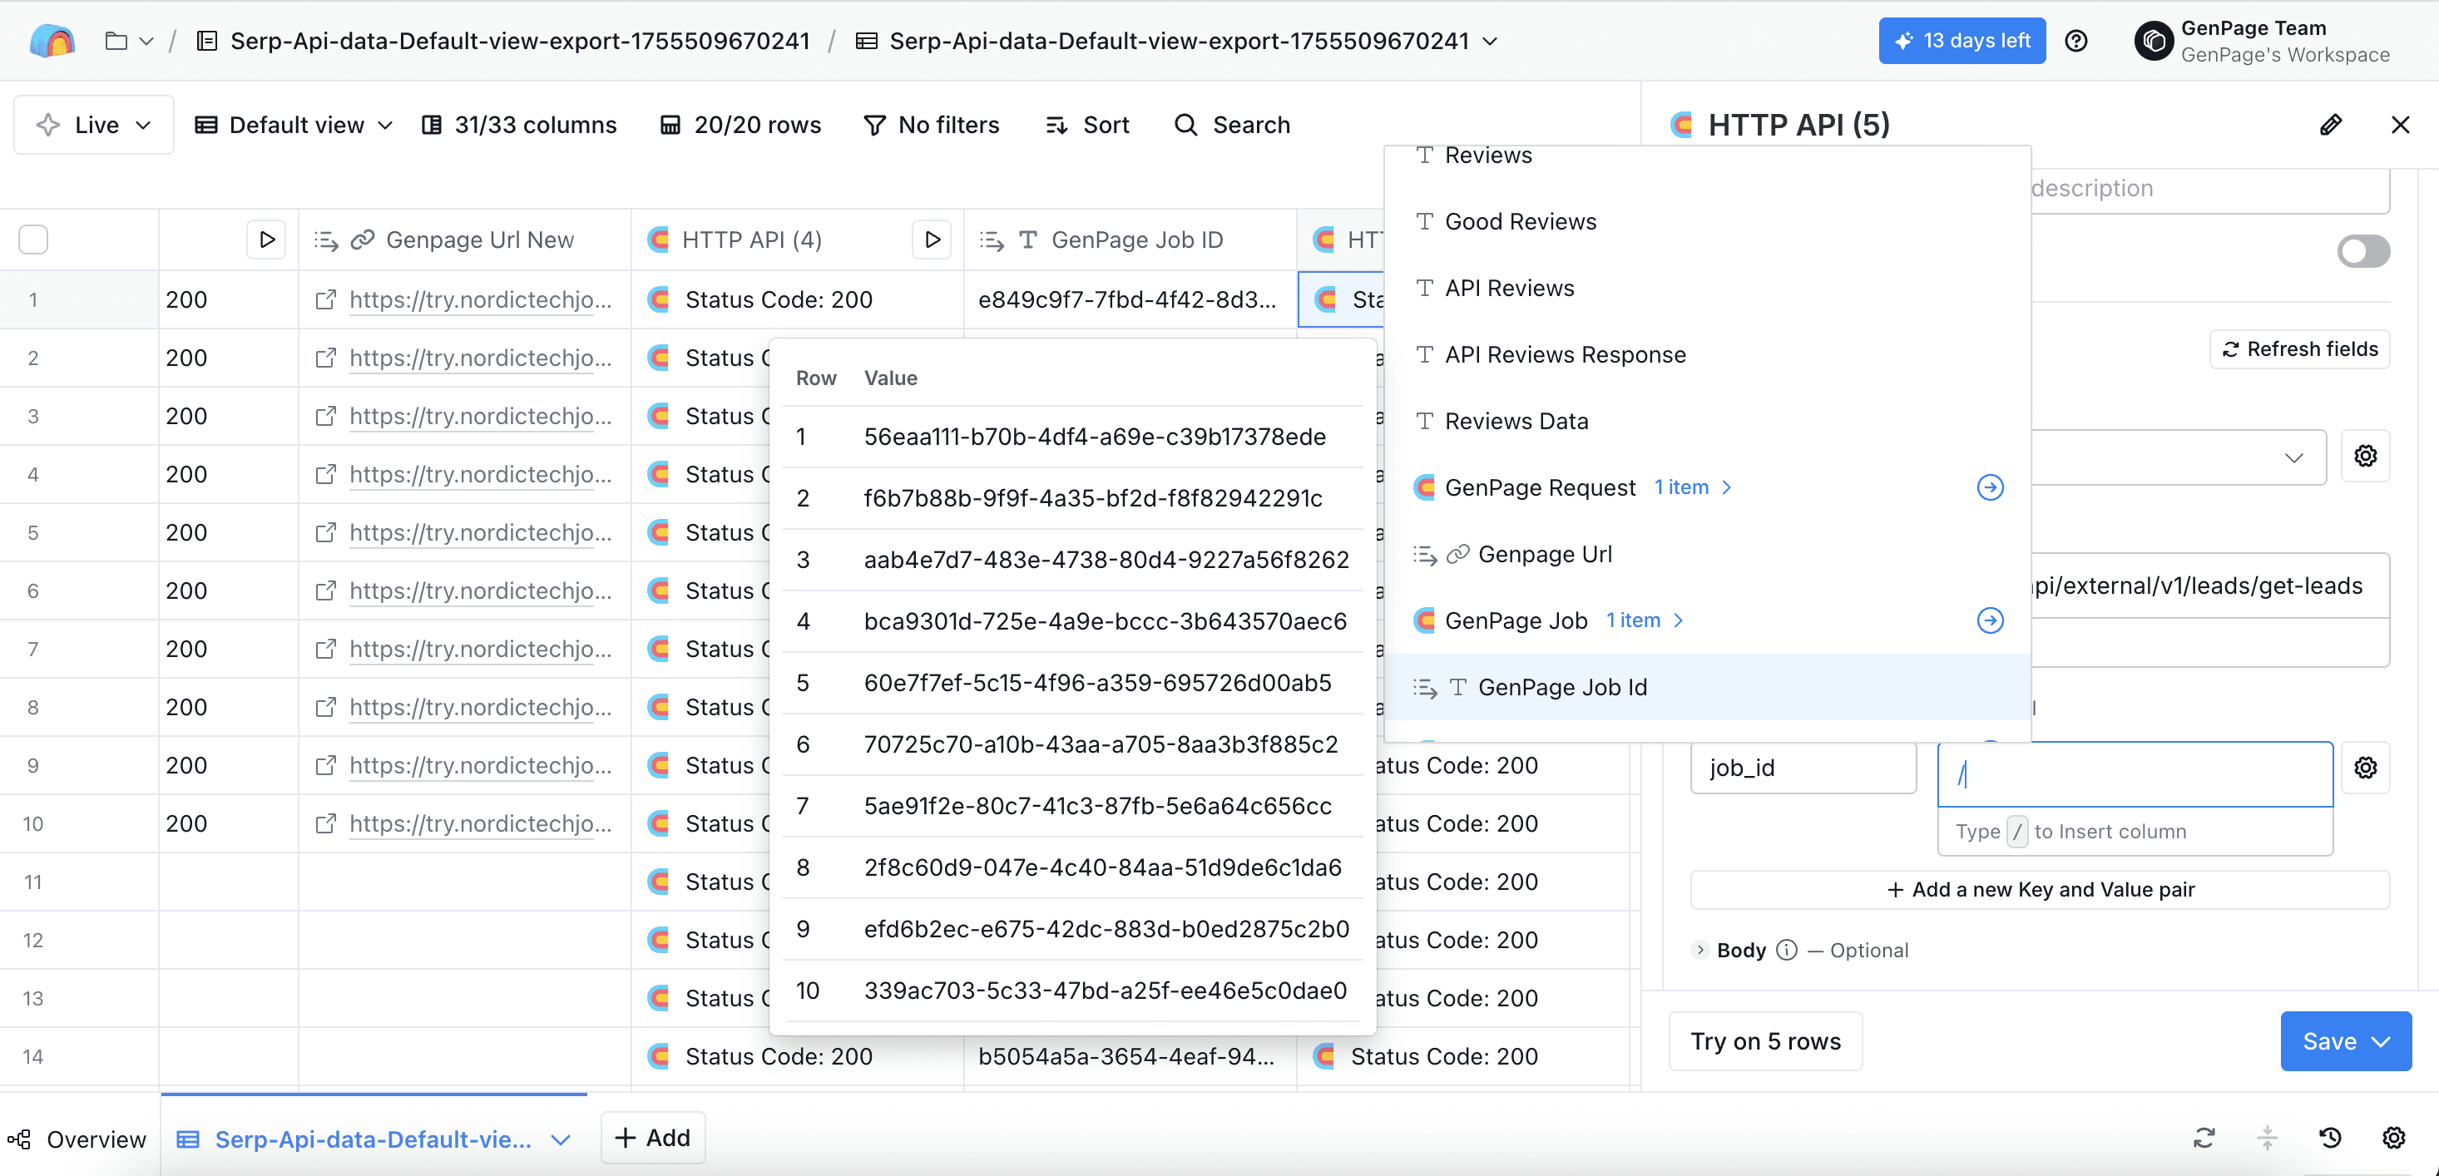Expand the Body optional section
2439x1176 pixels.
pos(1700,950)
